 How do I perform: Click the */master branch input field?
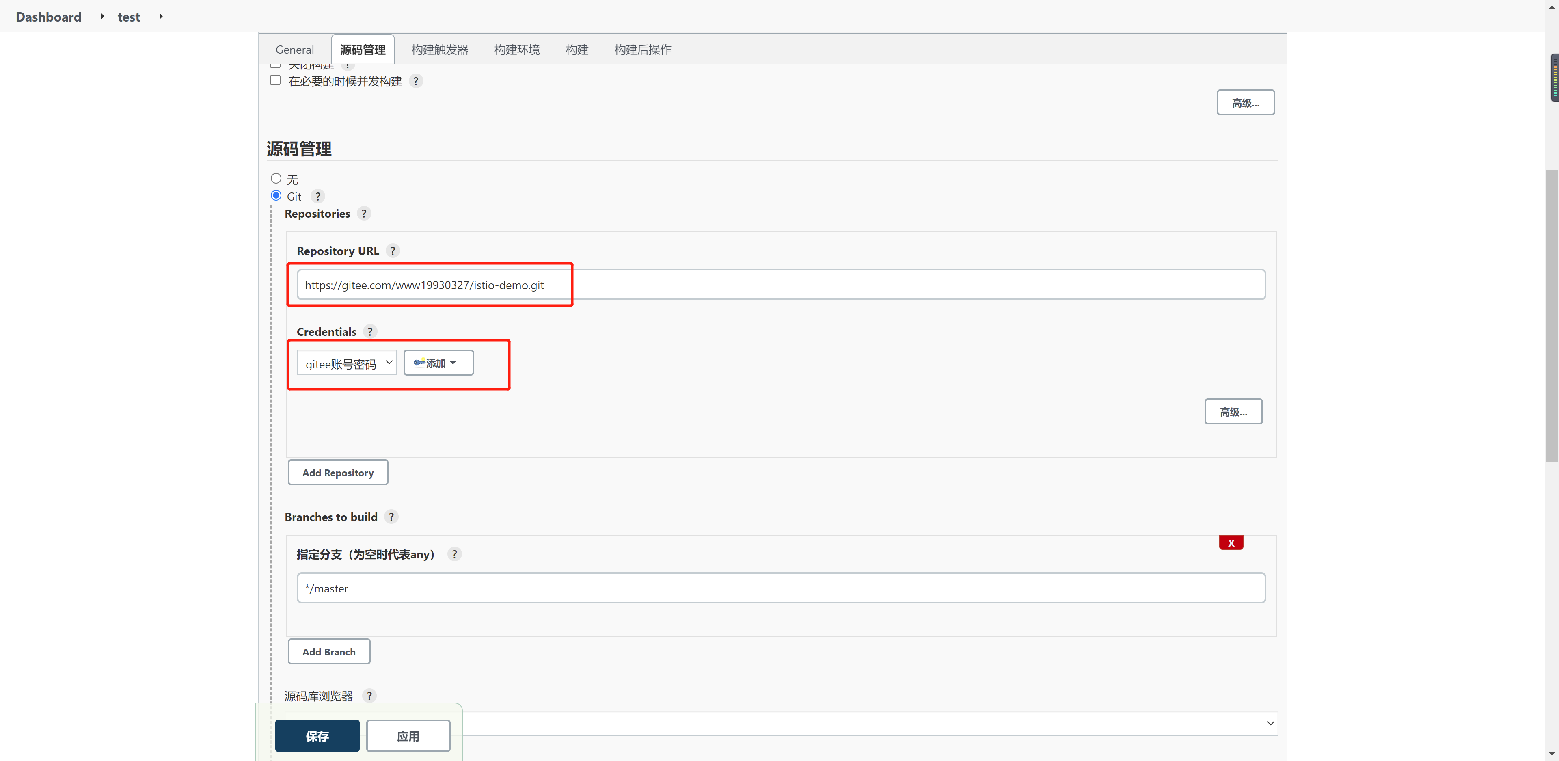tap(781, 588)
